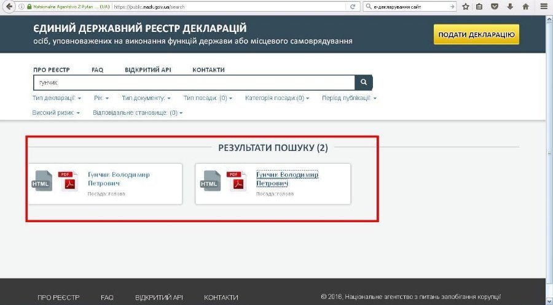The height and width of the screenshot is (305, 553).
Task: Expand the "Період публікації" dropdown
Action: pyautogui.click(x=349, y=98)
